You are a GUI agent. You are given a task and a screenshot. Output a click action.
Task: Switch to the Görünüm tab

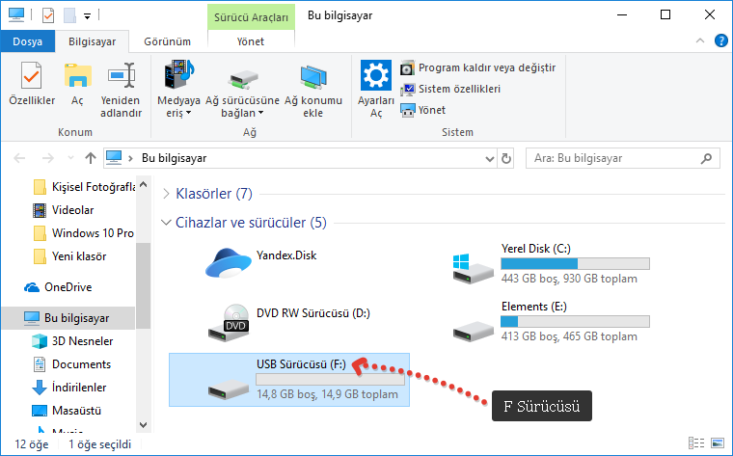coord(167,41)
